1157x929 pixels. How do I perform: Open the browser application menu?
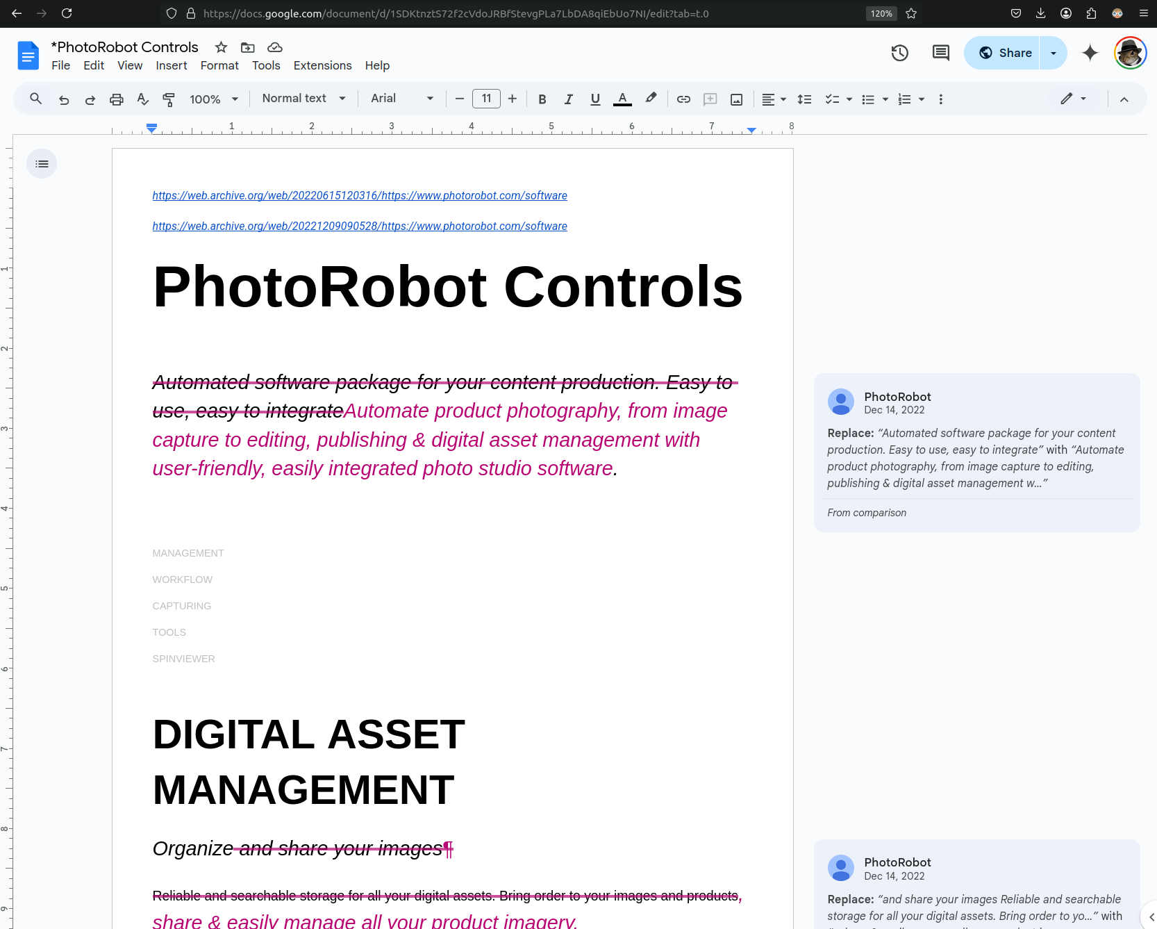point(1143,13)
